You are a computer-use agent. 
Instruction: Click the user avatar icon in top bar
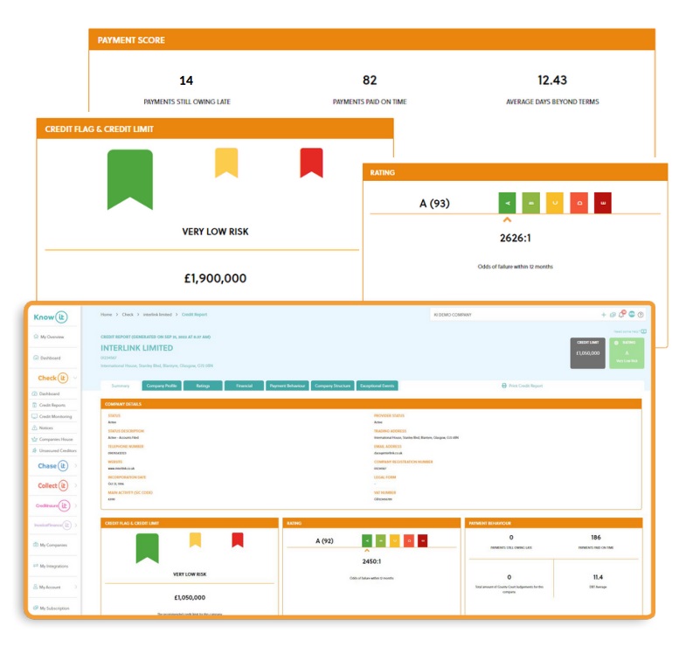point(632,314)
